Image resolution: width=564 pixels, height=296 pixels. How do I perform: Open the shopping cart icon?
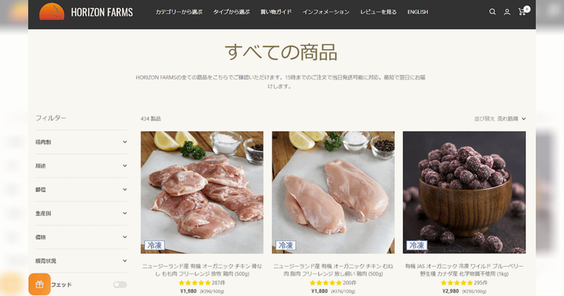[523, 11]
